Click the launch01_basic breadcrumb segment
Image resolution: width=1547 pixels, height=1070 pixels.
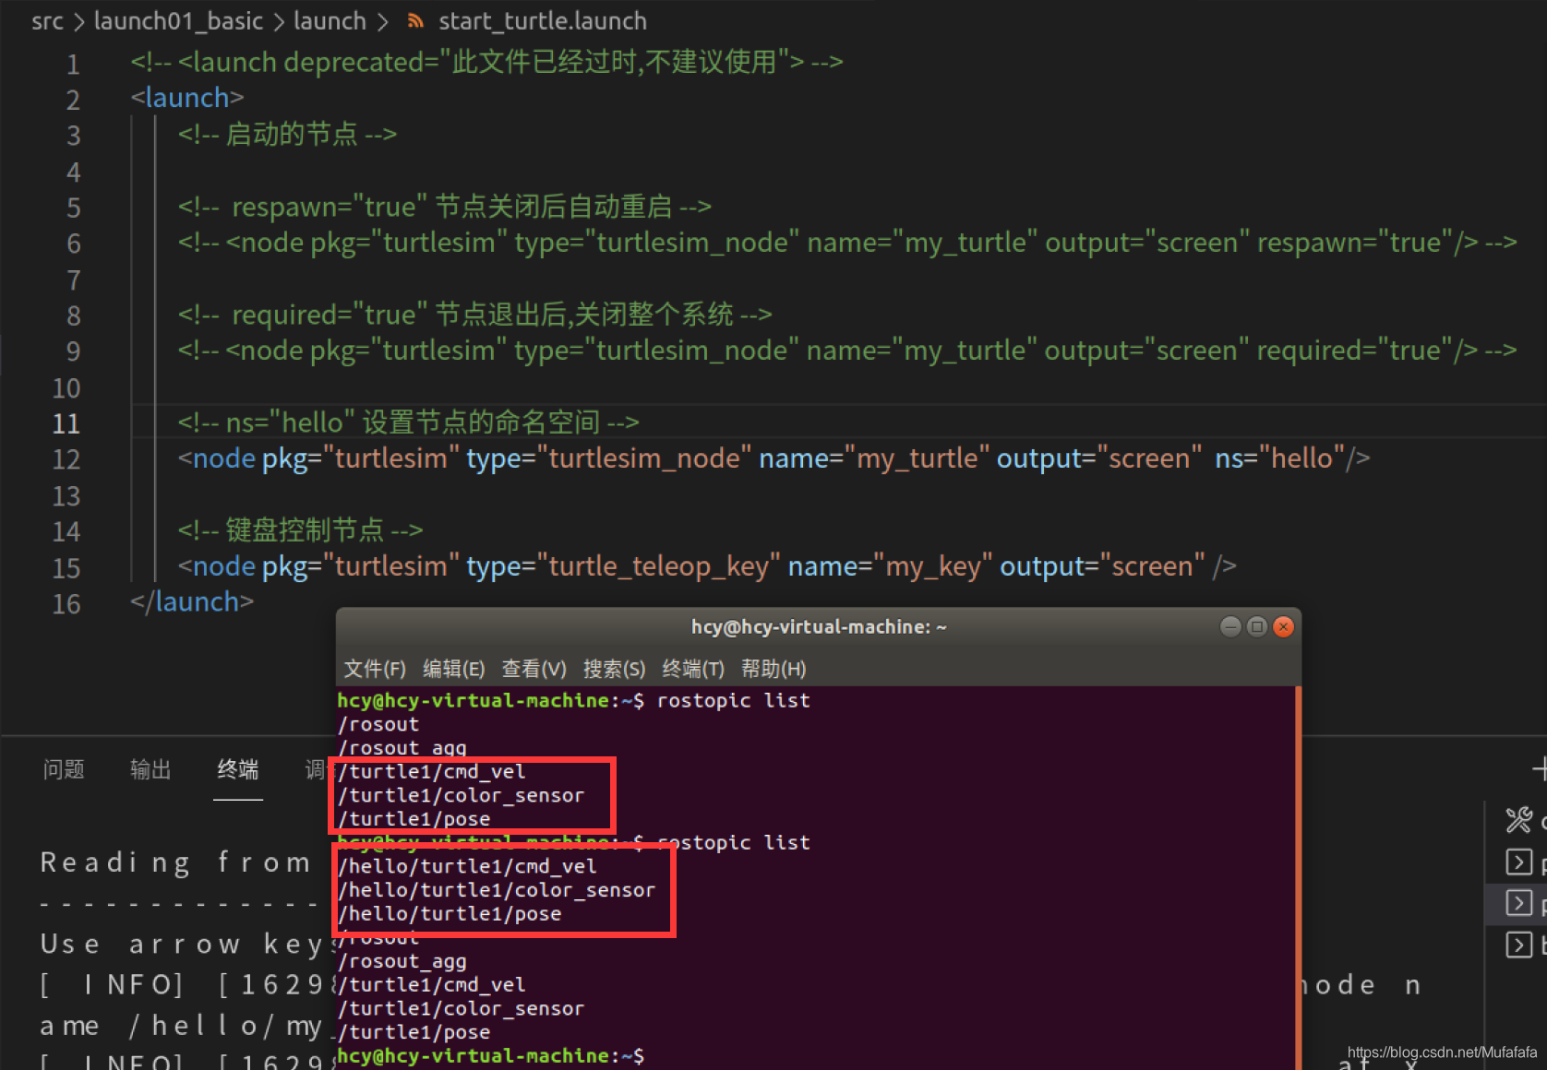(178, 21)
